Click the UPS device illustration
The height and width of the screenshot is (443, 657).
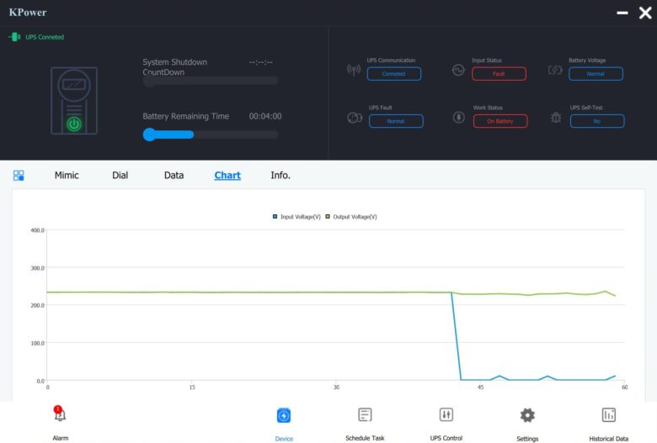[74, 101]
